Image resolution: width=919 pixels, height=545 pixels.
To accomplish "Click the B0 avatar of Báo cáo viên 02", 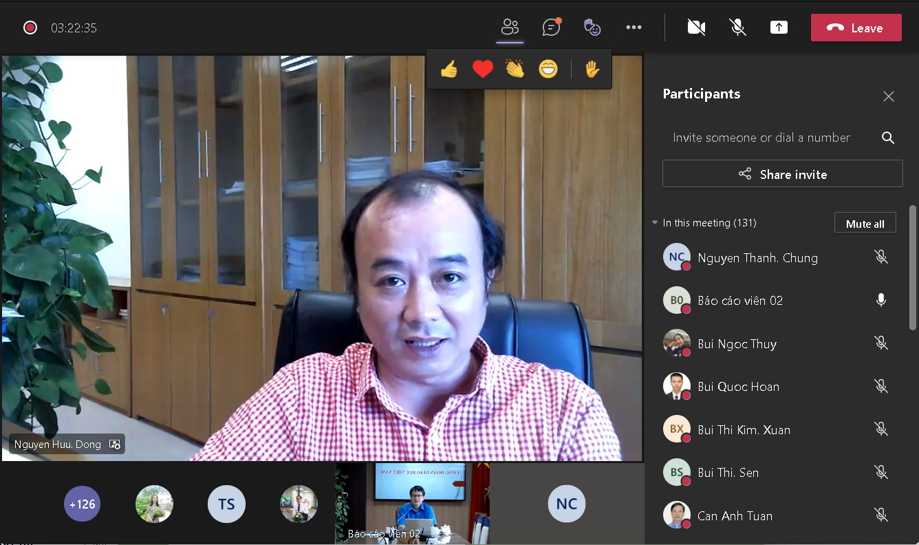I will coord(677,300).
